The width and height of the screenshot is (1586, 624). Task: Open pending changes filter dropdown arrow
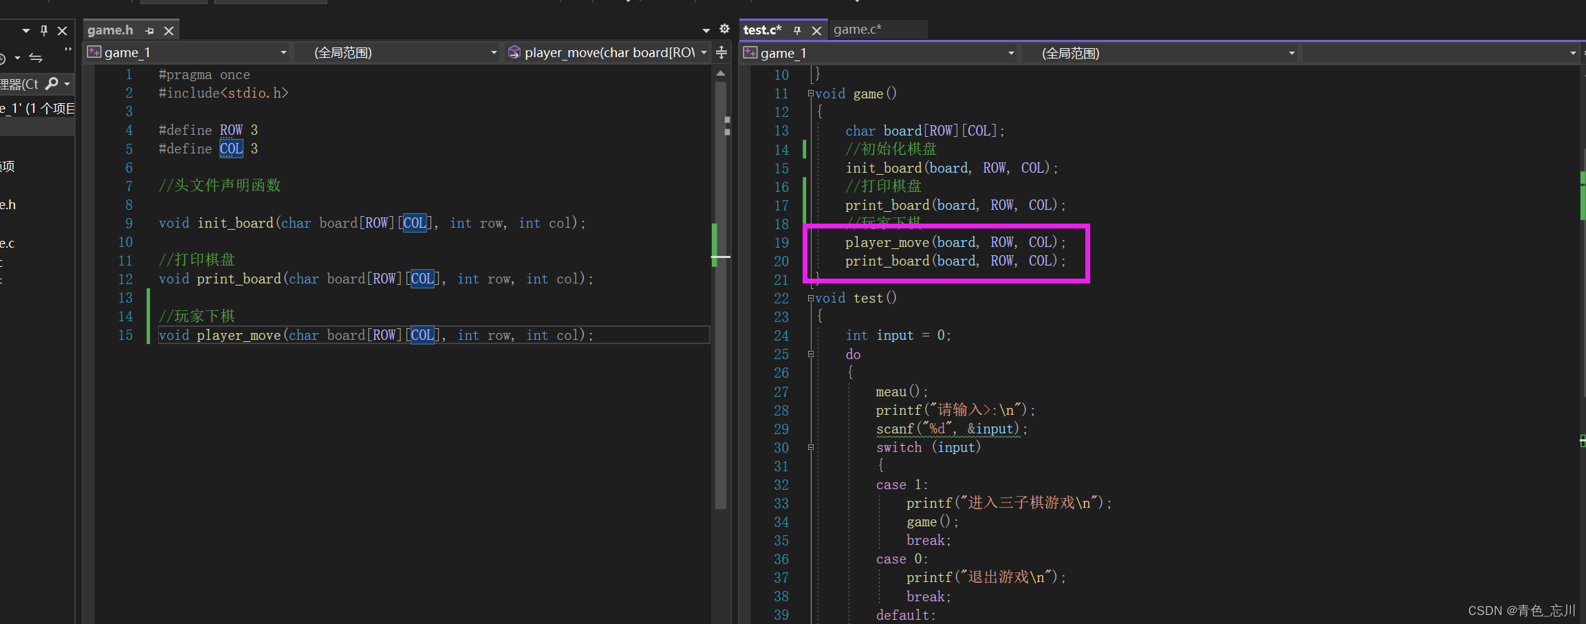point(17,58)
